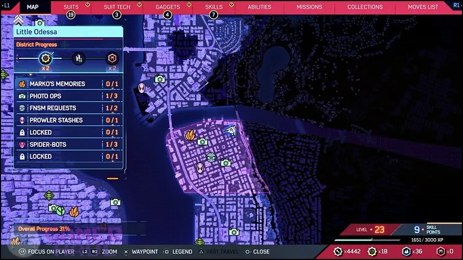Click the photo op camera beside Marko's flame

click(202, 142)
